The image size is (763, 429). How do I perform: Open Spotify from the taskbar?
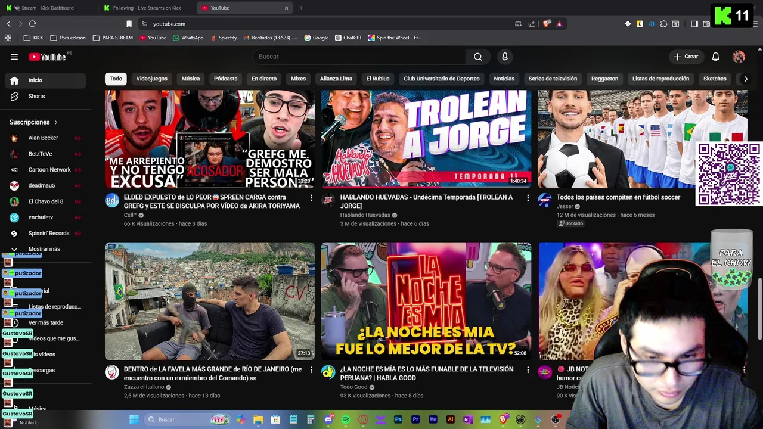346,419
